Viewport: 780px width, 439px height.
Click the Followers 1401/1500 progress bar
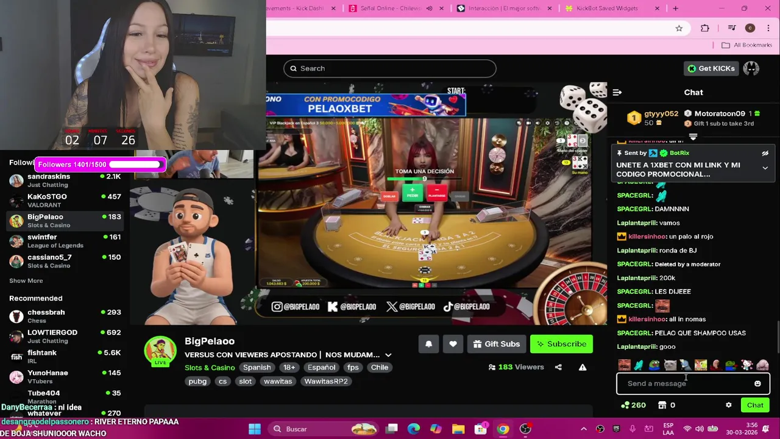tap(101, 164)
